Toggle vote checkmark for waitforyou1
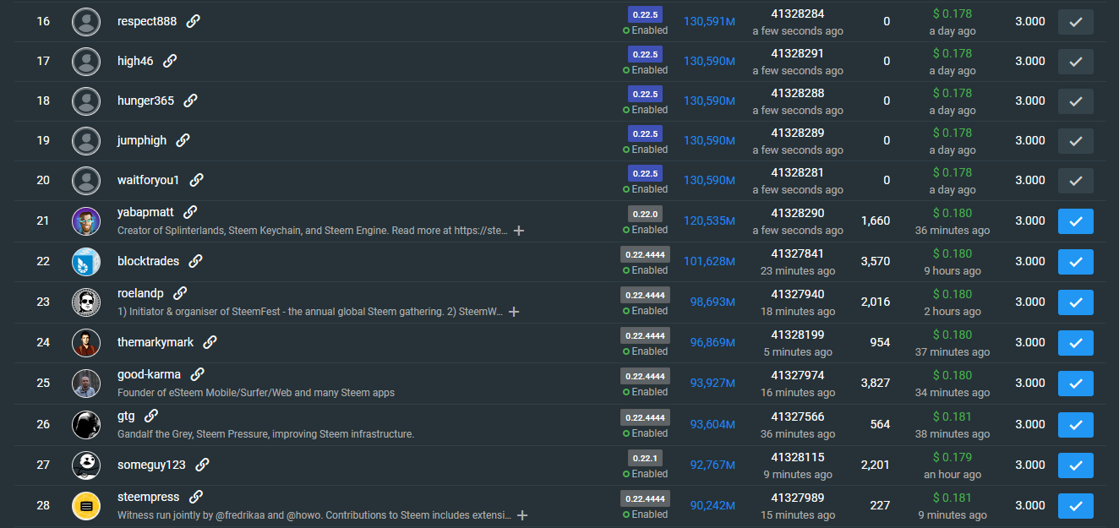Viewport: 1119px width, 528px height. 1075,181
